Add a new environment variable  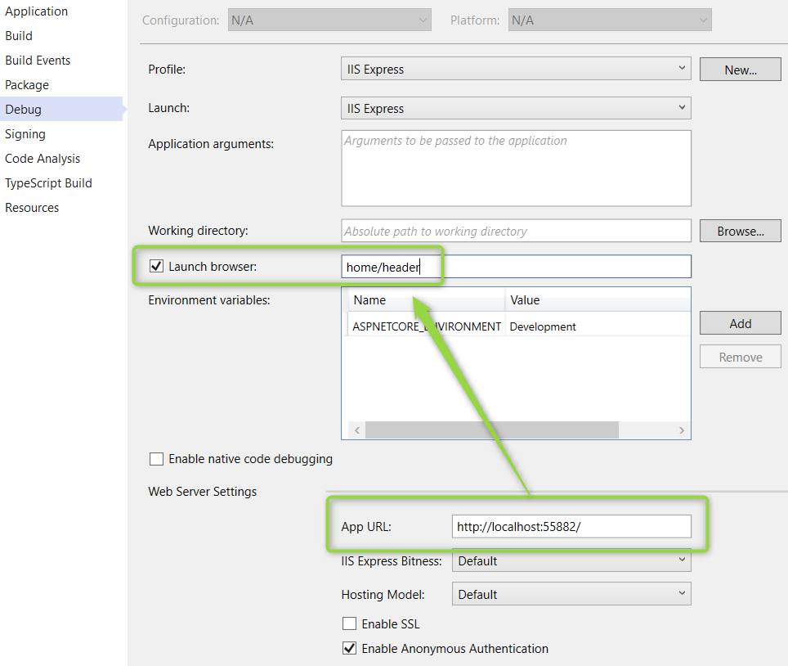click(x=740, y=322)
